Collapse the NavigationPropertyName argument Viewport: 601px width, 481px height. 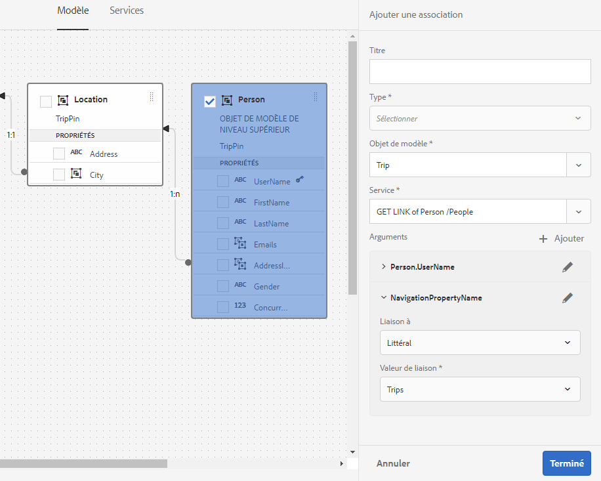(383, 298)
